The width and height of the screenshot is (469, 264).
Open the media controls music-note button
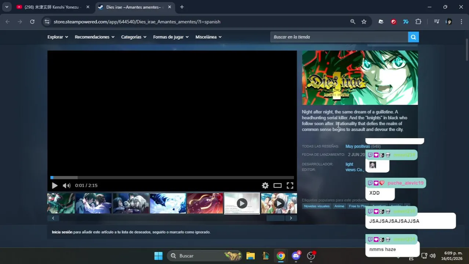[x=436, y=22]
